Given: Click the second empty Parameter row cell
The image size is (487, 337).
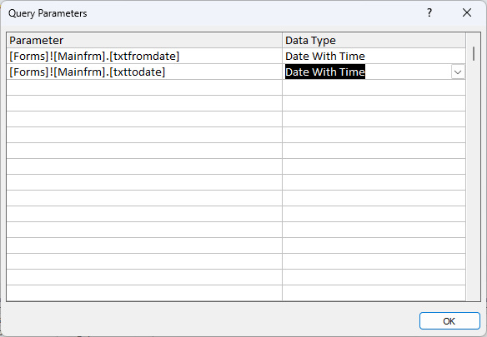Looking at the screenshot, I should 144,103.
